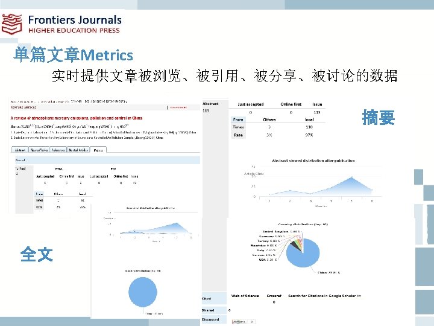
Task: Click the Abstract label above the count 113
Action: point(210,104)
